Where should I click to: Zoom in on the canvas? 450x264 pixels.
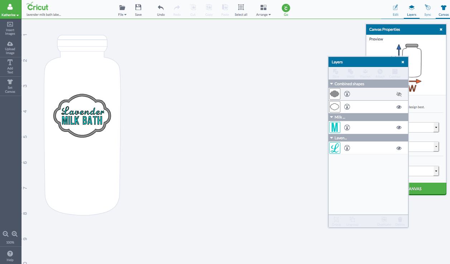click(x=15, y=234)
